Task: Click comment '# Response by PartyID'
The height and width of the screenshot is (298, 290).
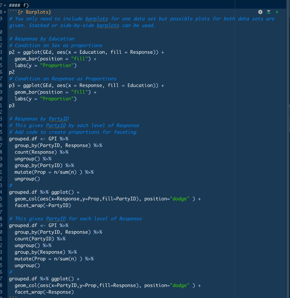Action: (x=39, y=119)
